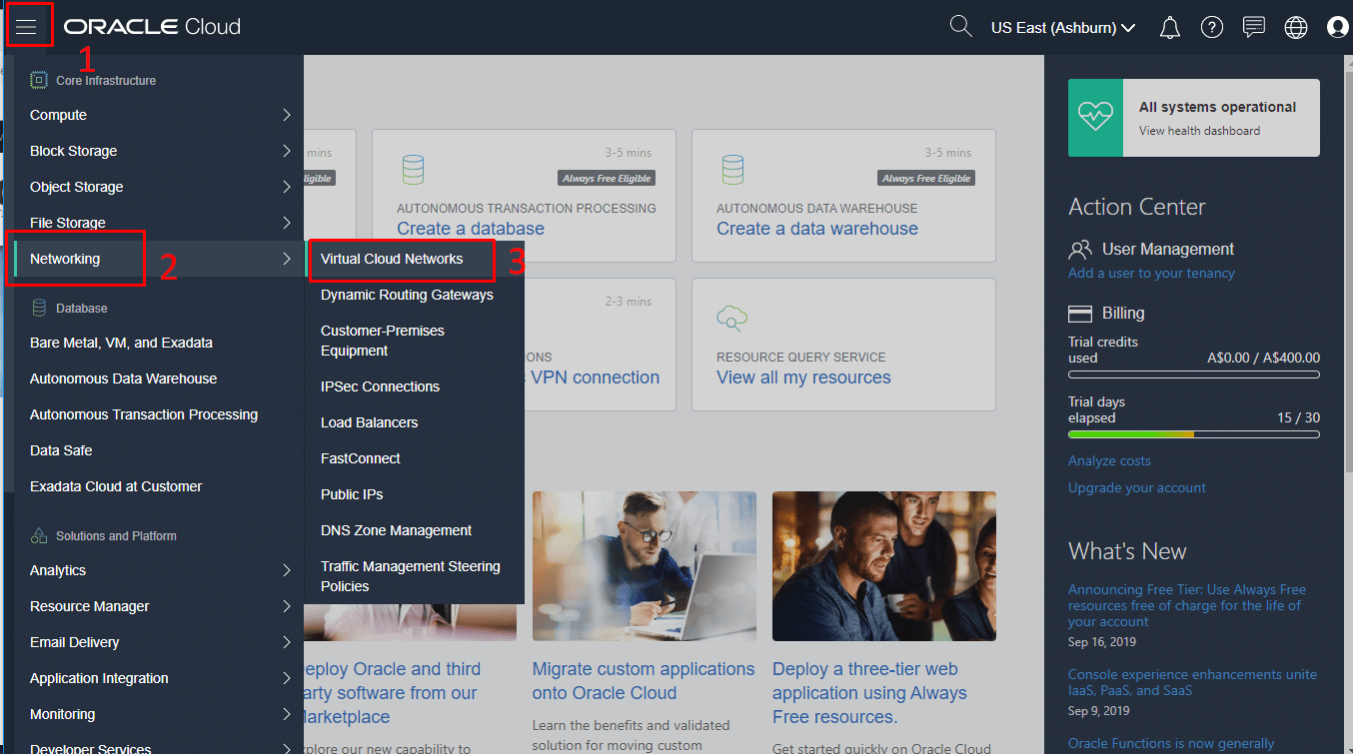1353x754 pixels.
Task: Open the US East (Ashburn) region dropdown
Action: point(1063,28)
